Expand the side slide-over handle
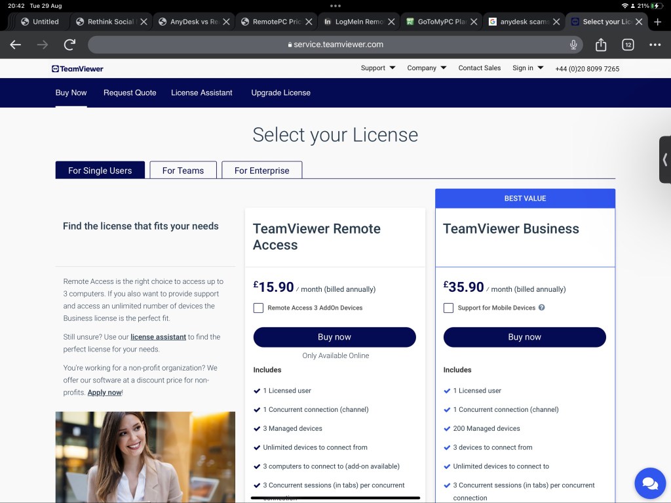This screenshot has width=671, height=503. pyautogui.click(x=665, y=160)
